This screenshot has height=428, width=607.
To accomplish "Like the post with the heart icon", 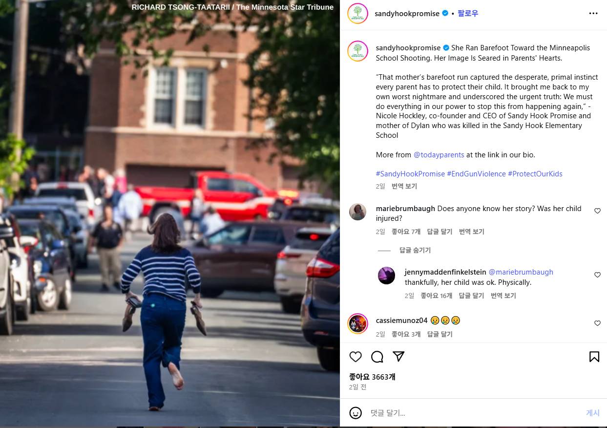I will [x=356, y=357].
